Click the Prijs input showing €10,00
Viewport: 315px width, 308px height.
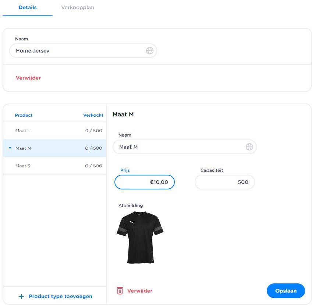point(144,182)
